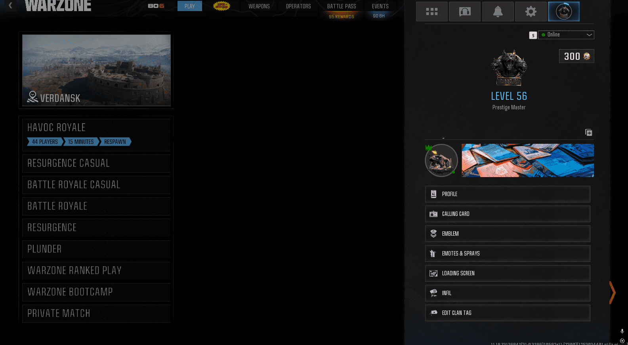Click the 95 Rewards label

tap(342, 17)
